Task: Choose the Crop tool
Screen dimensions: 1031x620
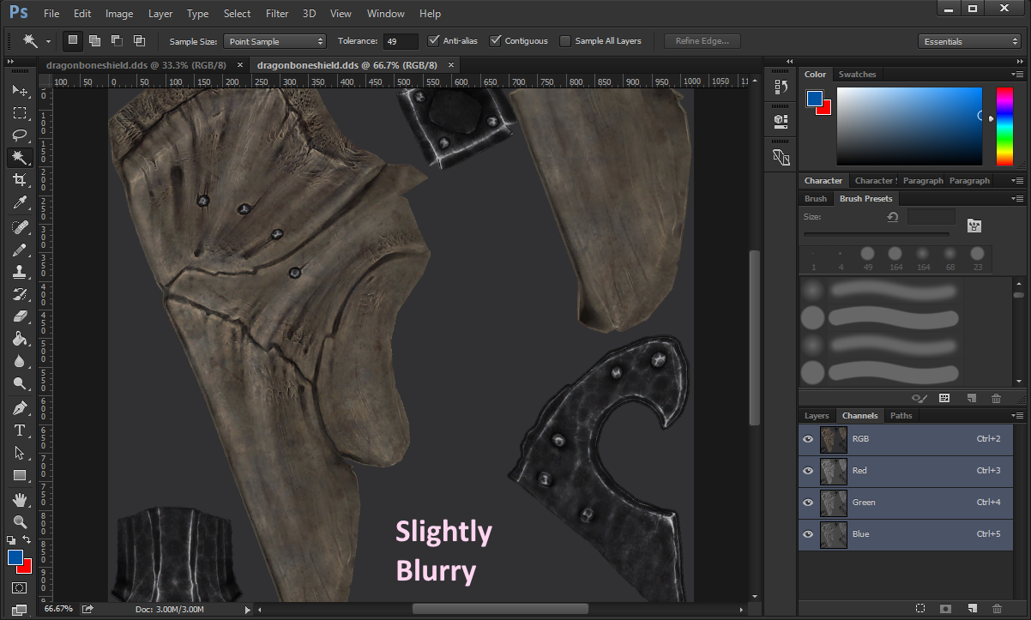Action: [x=21, y=179]
